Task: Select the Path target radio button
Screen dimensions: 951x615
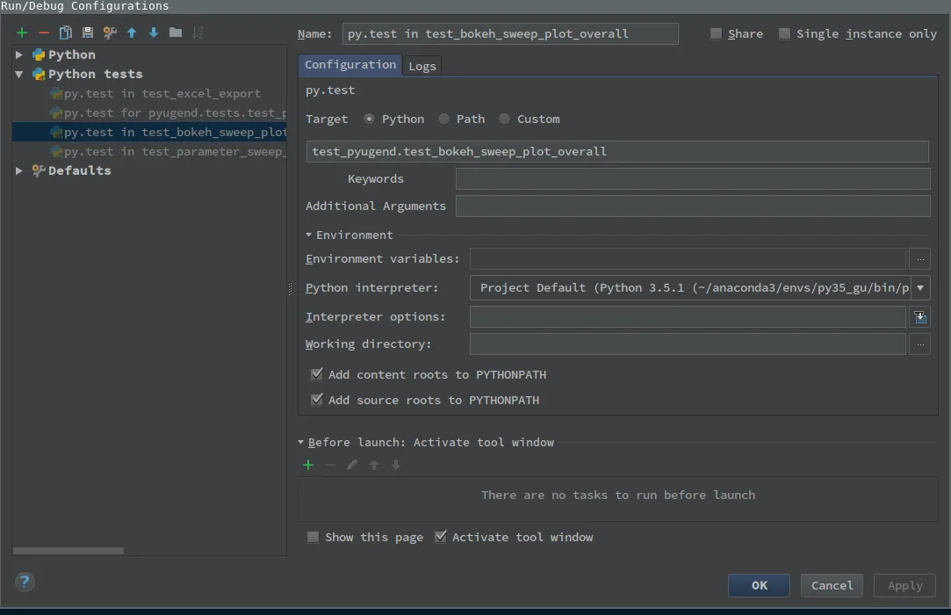Action: coord(444,119)
